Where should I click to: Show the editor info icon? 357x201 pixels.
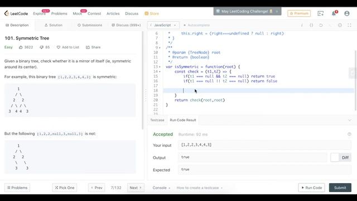point(302,25)
